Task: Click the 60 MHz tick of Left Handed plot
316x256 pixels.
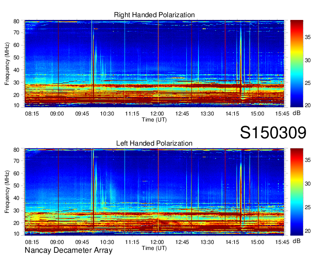Action: pyautogui.click(x=16, y=173)
